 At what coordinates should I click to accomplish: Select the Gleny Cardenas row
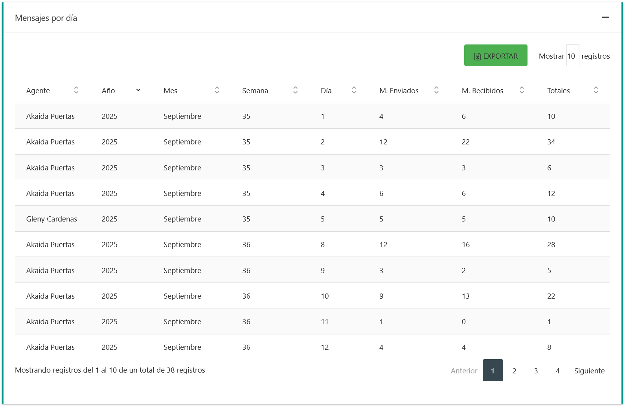(x=51, y=219)
